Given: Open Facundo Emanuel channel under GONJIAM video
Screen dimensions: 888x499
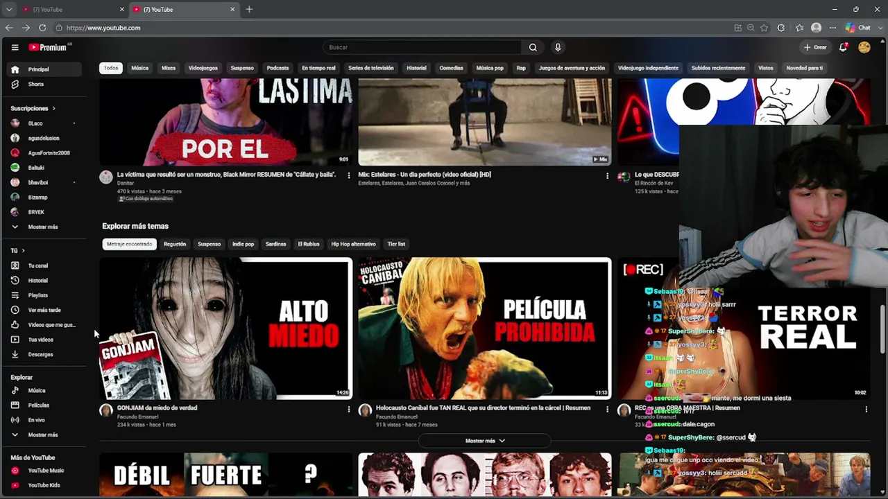Looking at the screenshot, I should [x=137, y=417].
